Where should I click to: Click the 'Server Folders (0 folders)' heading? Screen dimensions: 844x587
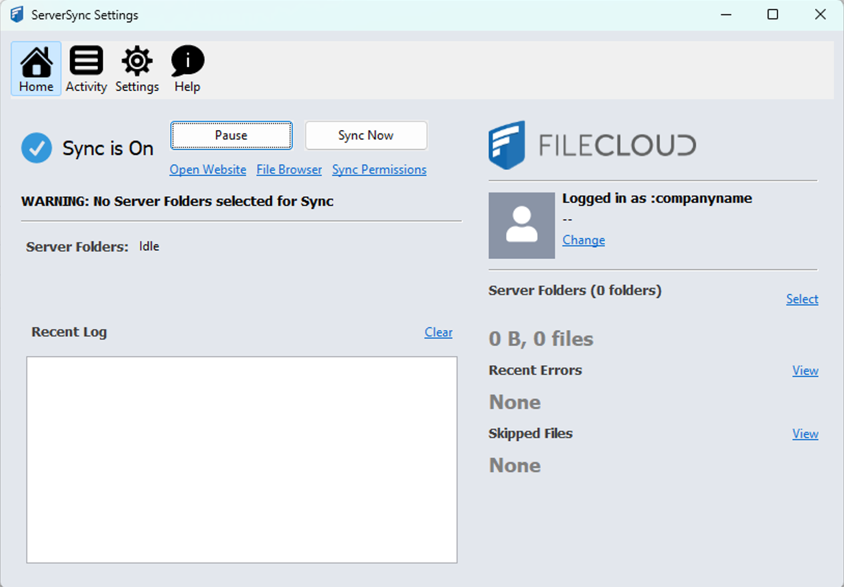click(x=575, y=290)
